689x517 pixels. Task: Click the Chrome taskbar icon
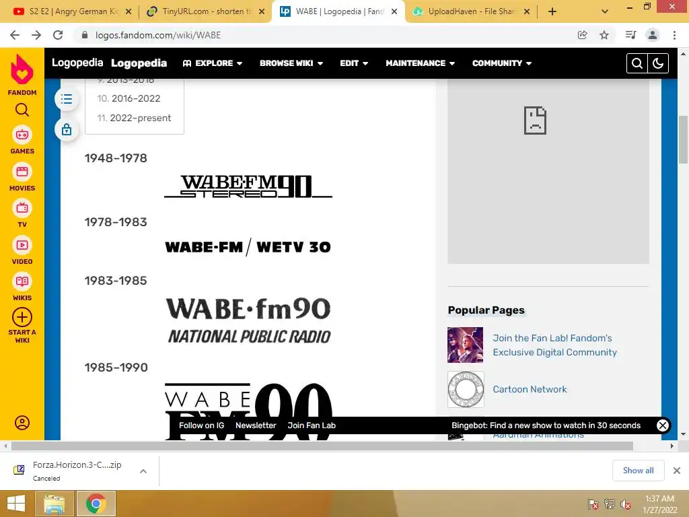click(x=96, y=504)
